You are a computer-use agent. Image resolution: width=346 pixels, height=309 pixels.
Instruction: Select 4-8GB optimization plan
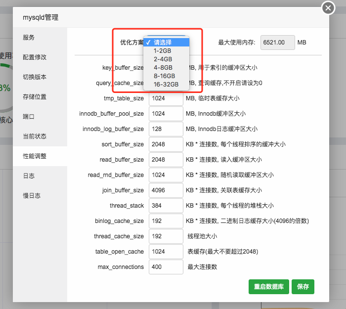[167, 68]
